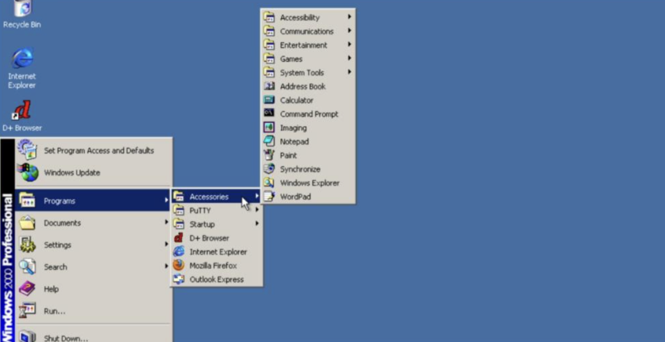Open Windows Update from the Start menu
The height and width of the screenshot is (342, 665).
94,172
